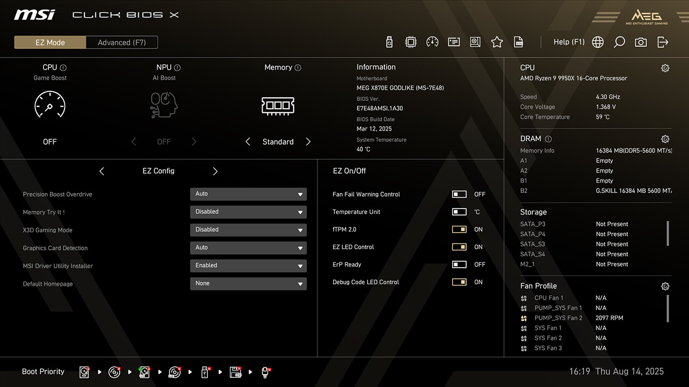
Task: Disable the fTPM 2.0 switch
Action: click(459, 230)
